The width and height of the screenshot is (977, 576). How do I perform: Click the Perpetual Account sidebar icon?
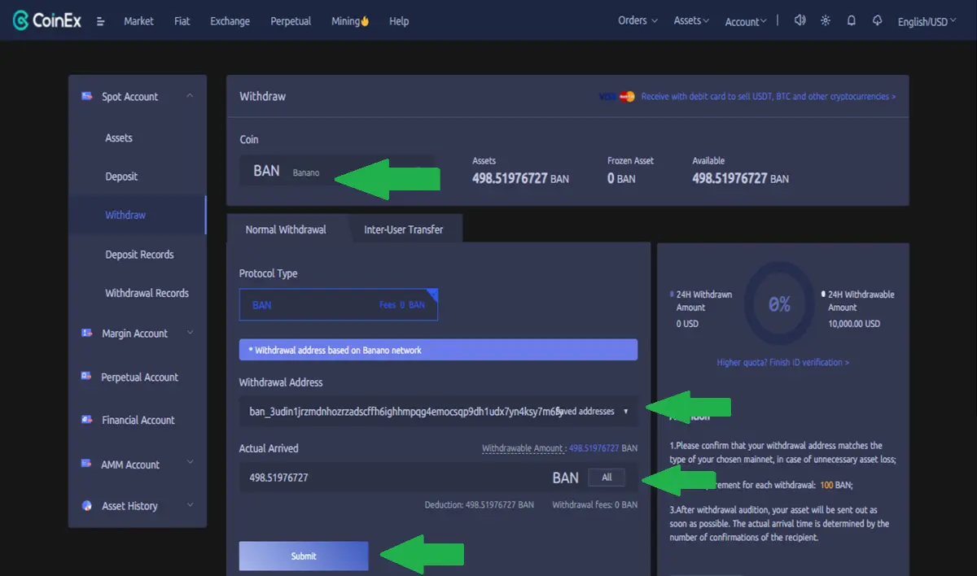point(87,376)
